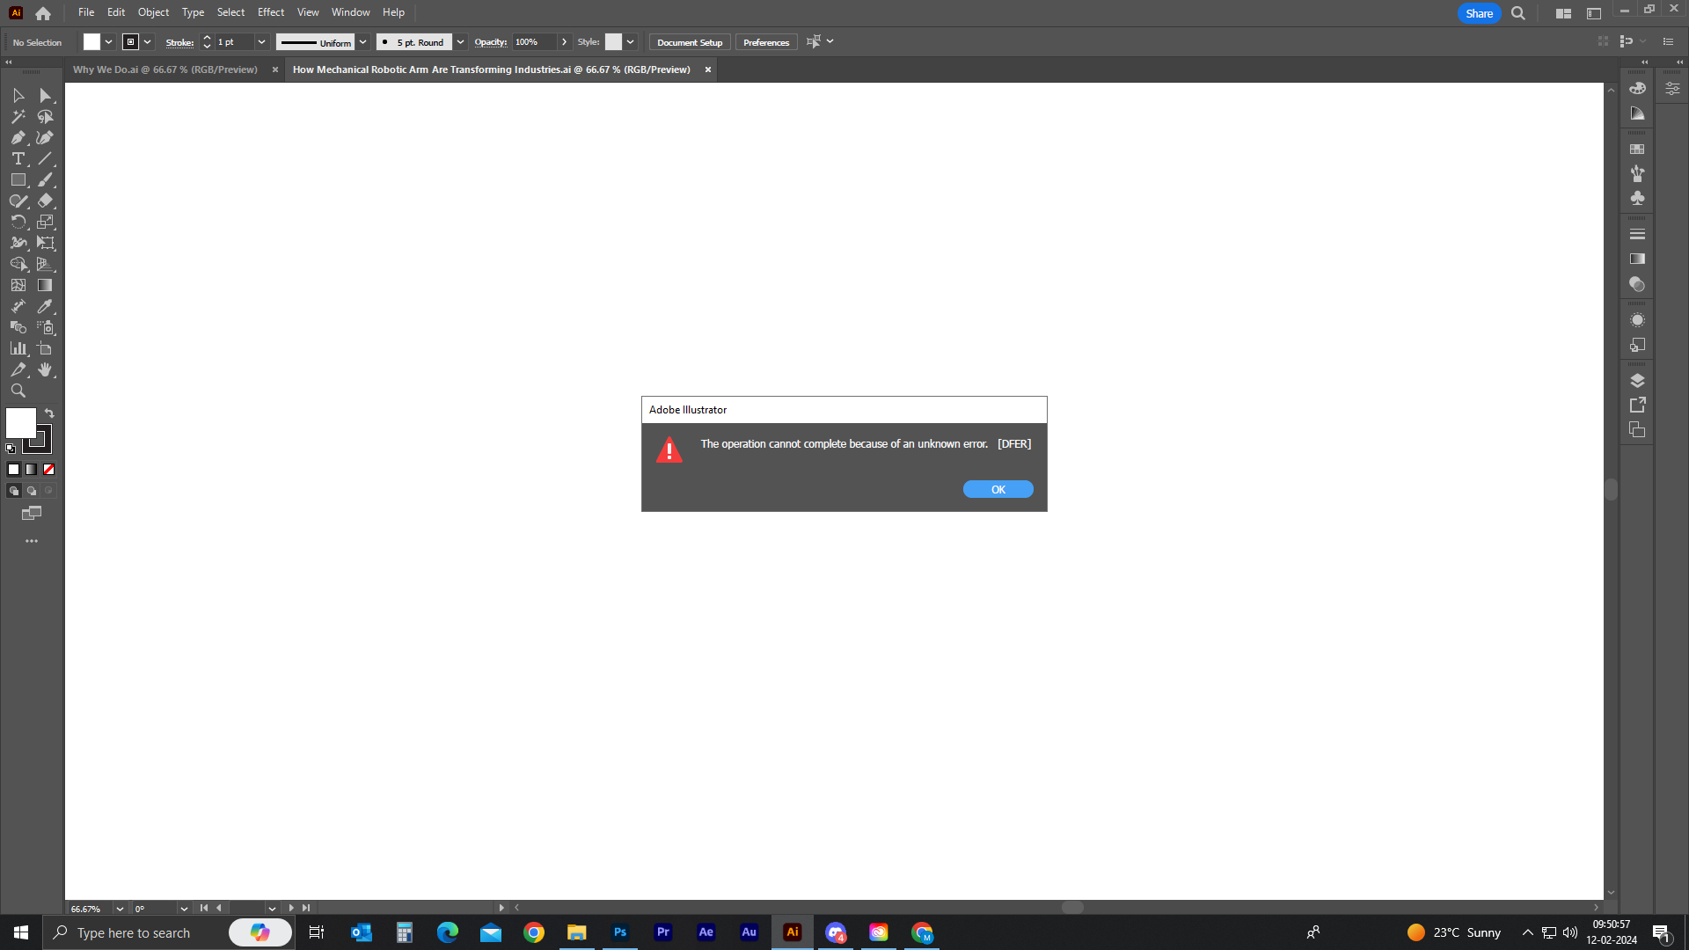Click OK to dismiss the error dialog
The height and width of the screenshot is (950, 1689).
pyautogui.click(x=998, y=489)
